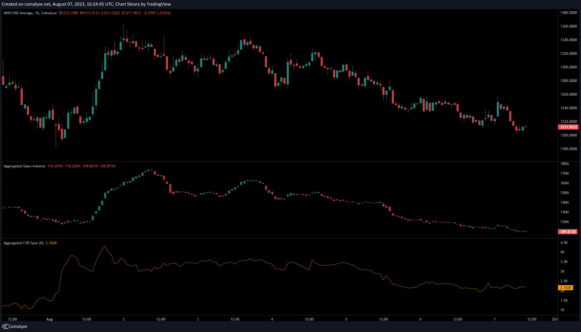Click the '7' date label on time axis

coord(494,319)
